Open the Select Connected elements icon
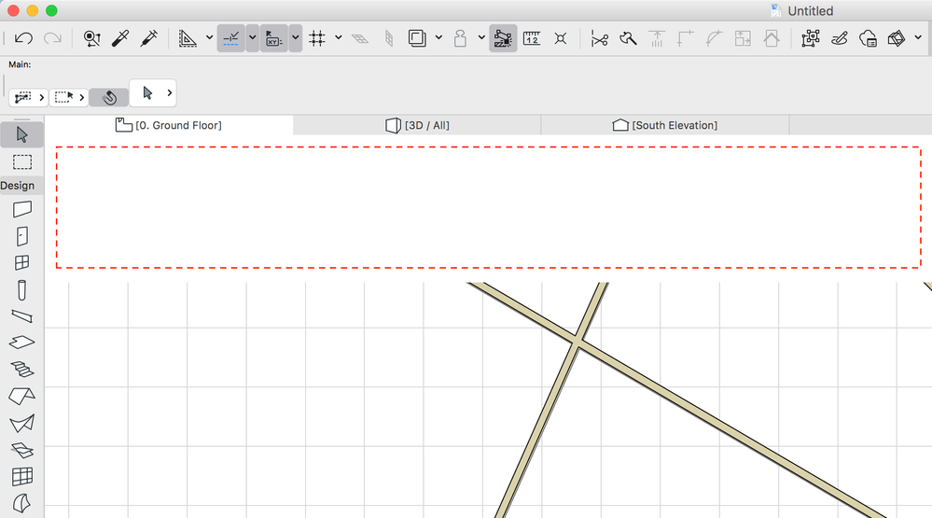The height and width of the screenshot is (518, 932). coord(810,38)
